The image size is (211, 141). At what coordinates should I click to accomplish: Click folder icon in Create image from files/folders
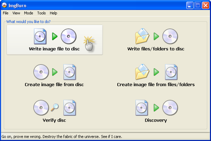point(142,72)
